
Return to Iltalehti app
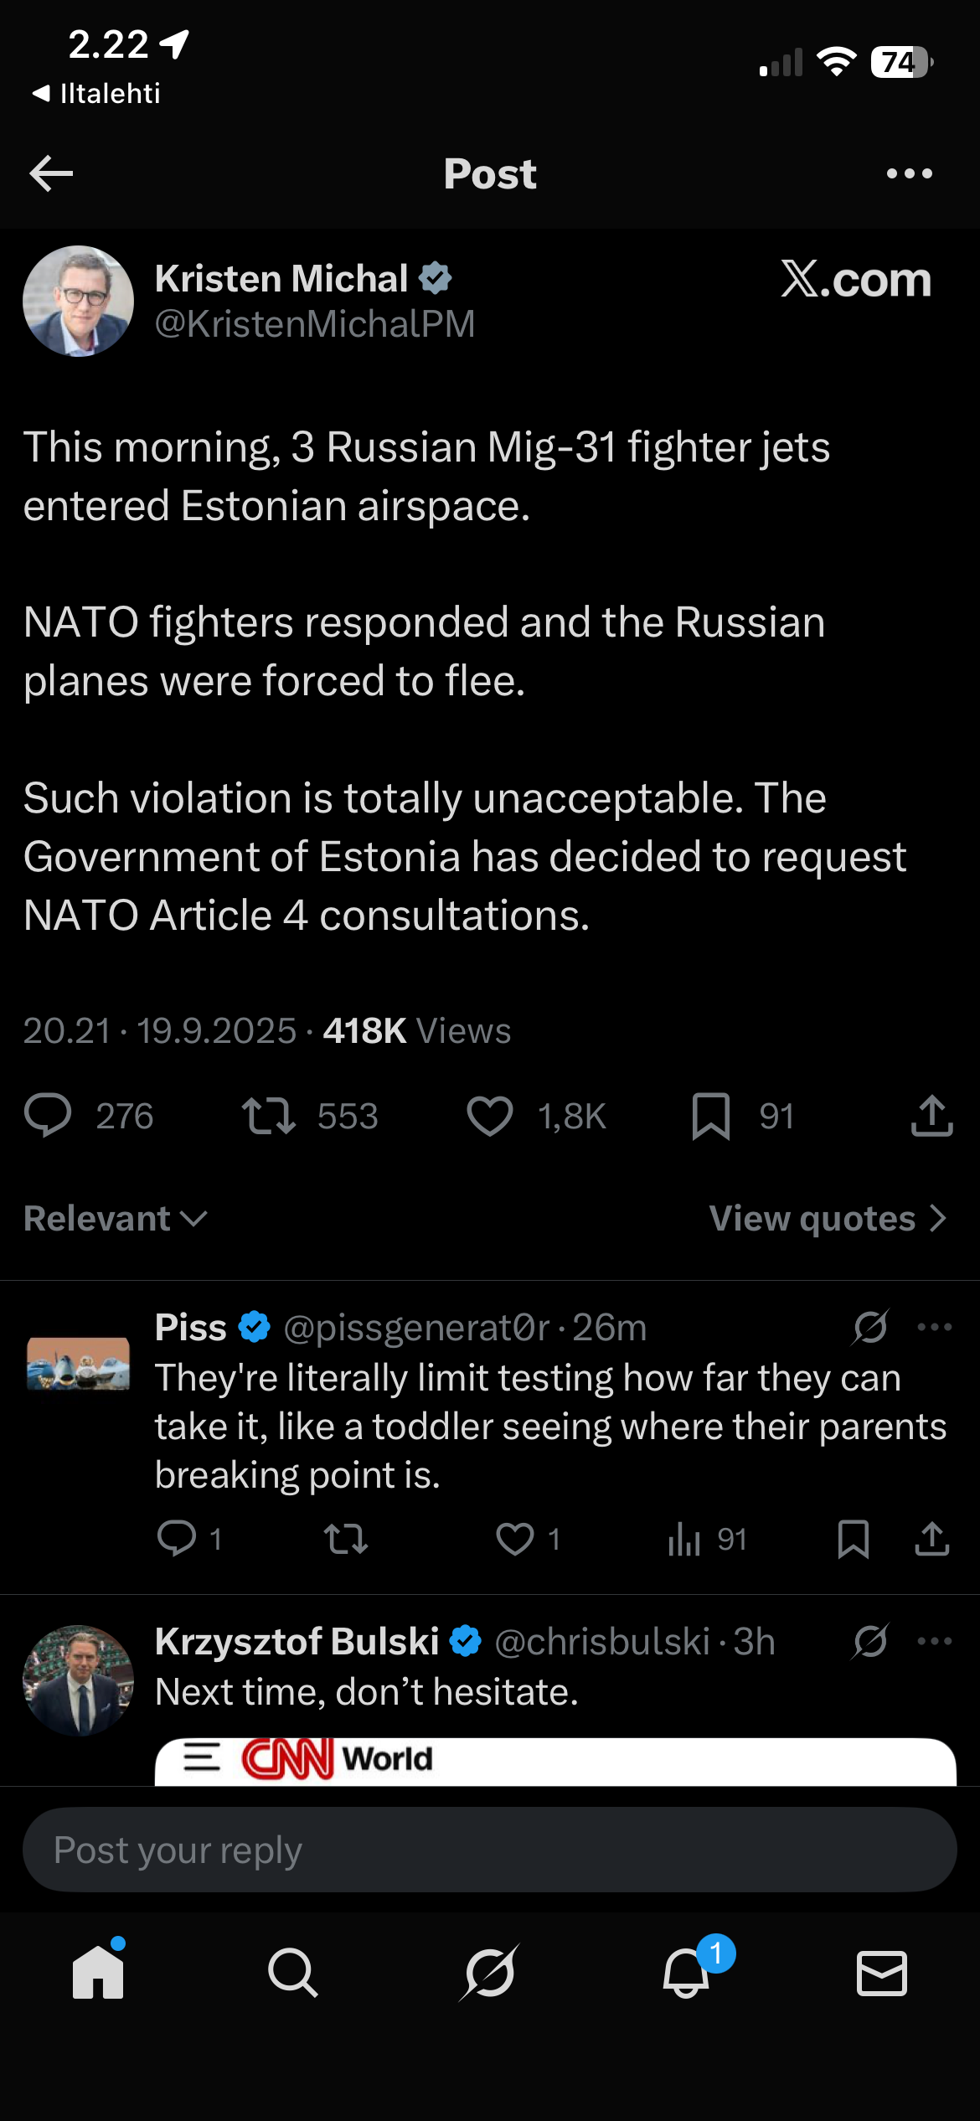96,93
